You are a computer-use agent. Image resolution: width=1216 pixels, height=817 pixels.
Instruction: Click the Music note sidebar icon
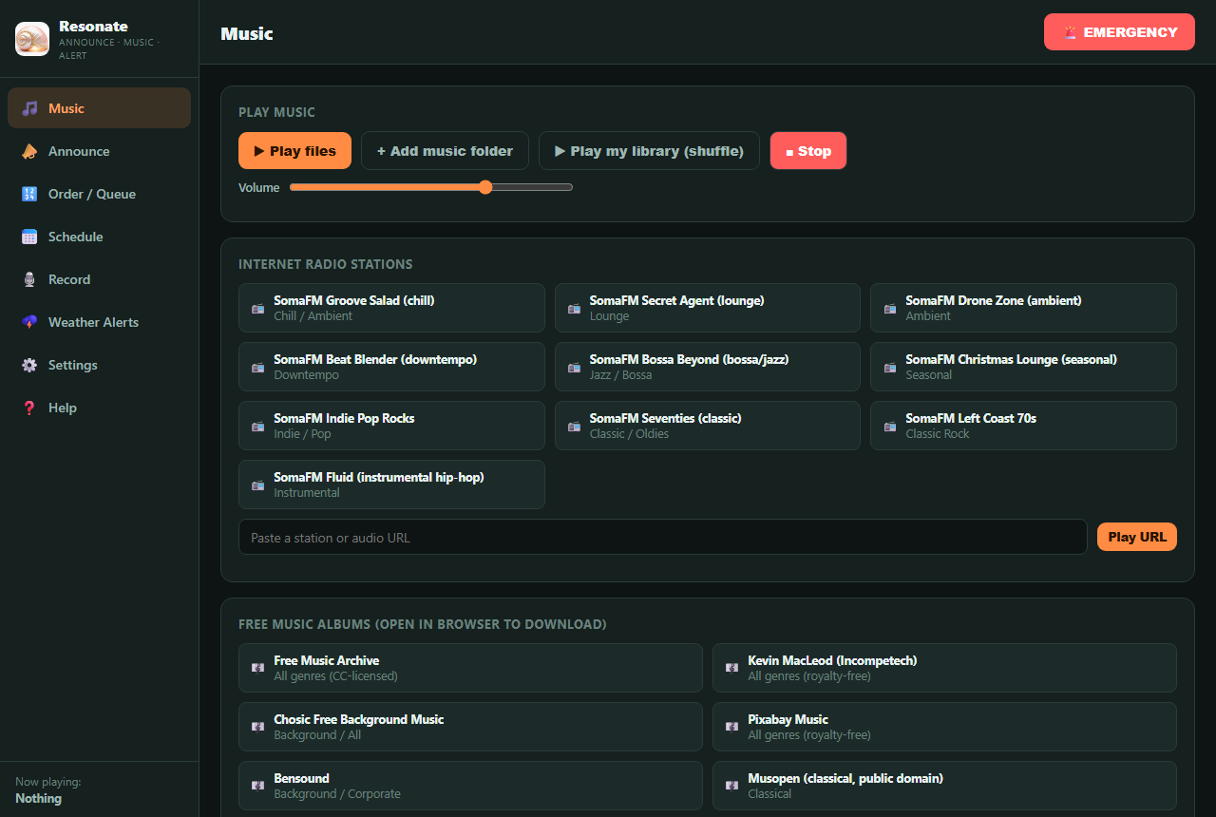tap(30, 108)
